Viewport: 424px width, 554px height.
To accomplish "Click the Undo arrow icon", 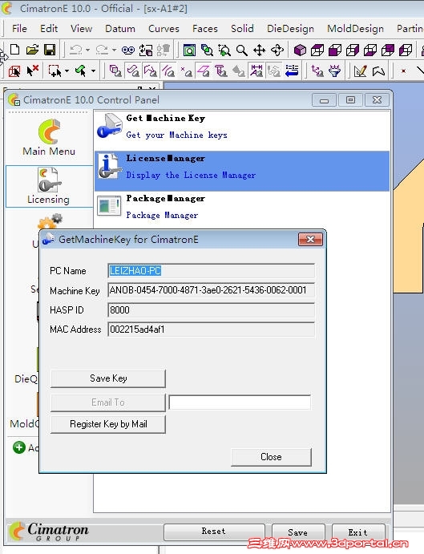I will (76, 50).
